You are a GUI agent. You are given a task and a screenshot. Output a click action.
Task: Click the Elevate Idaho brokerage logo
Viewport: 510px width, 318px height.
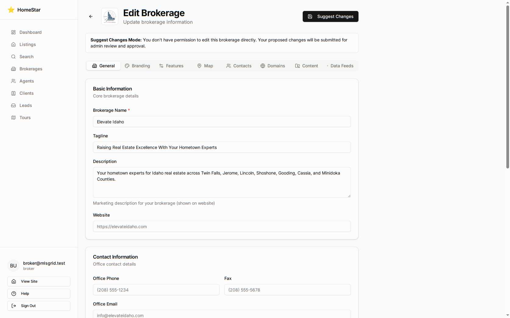click(x=110, y=16)
